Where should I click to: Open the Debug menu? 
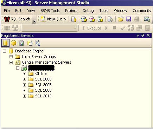pyautogui.click(x=88, y=11)
